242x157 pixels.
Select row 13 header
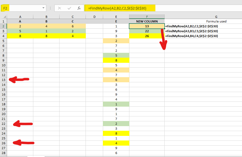coord(4,80)
